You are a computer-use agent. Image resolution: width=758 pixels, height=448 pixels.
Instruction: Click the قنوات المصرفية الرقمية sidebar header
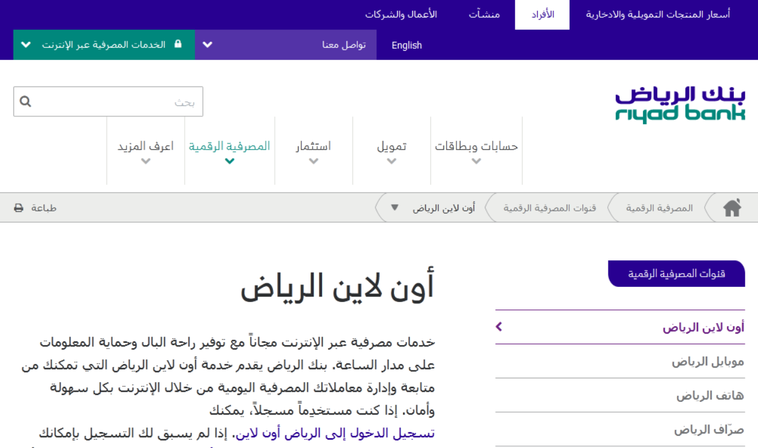(x=677, y=274)
